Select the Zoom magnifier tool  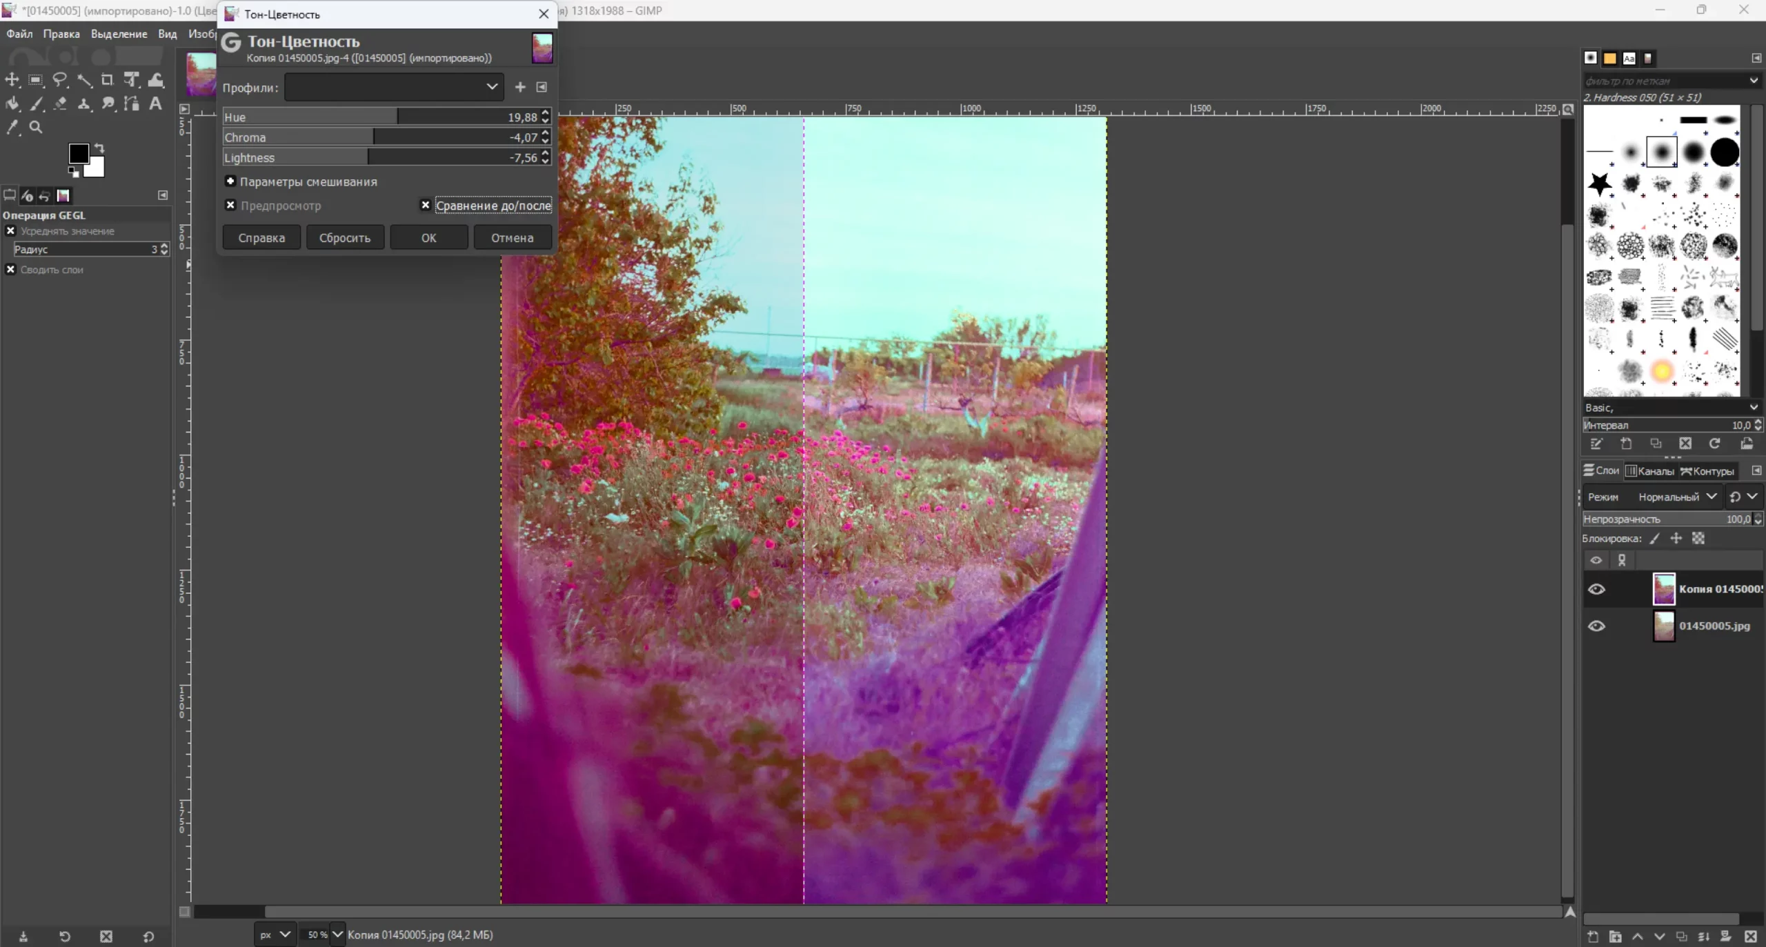pos(36,128)
